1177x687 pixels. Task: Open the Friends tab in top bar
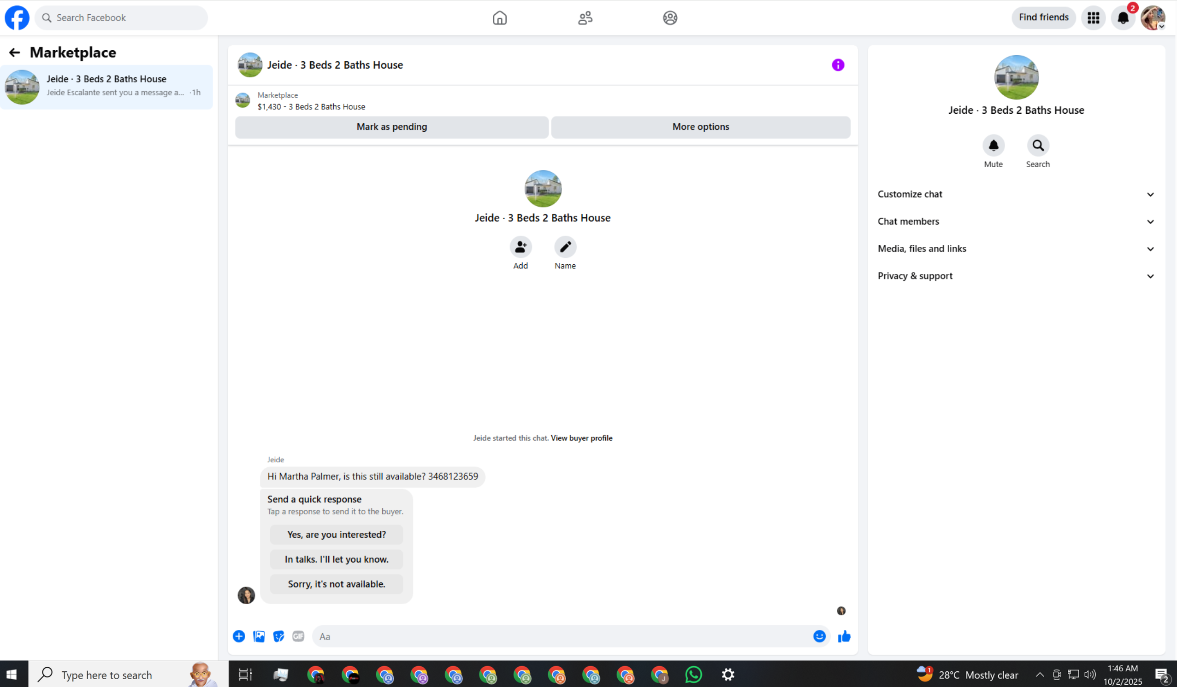585,17
